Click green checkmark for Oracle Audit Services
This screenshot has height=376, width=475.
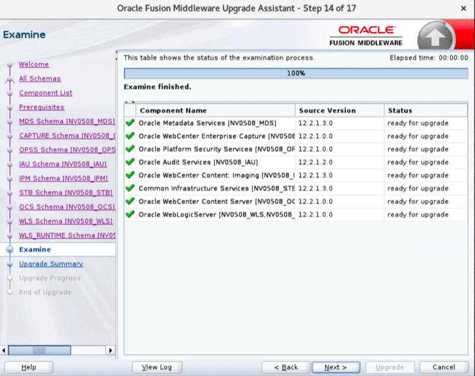point(130,162)
